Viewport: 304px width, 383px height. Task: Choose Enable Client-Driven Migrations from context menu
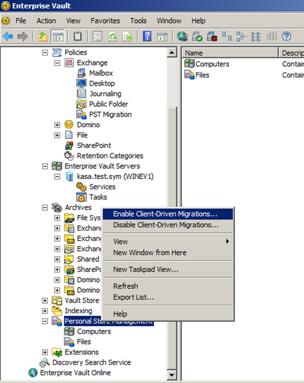[x=165, y=214]
